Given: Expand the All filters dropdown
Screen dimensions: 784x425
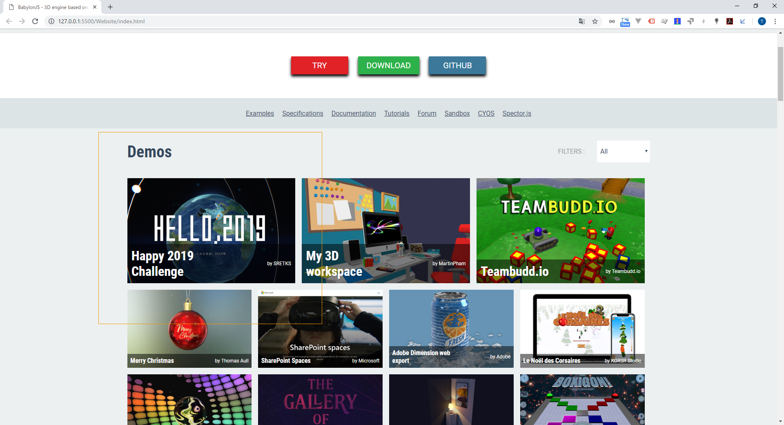Looking at the screenshot, I should point(624,151).
